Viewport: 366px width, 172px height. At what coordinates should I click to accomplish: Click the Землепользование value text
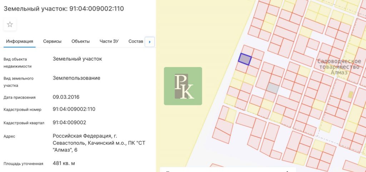coord(76,78)
